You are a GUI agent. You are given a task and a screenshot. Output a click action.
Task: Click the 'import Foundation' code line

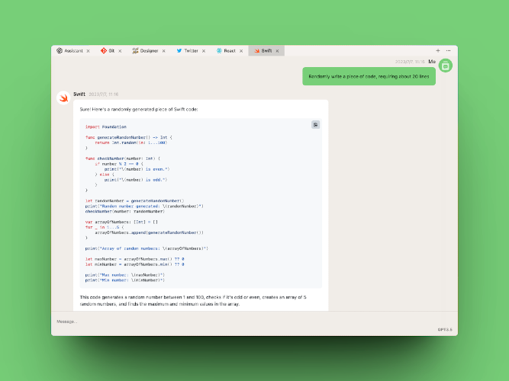(106, 126)
